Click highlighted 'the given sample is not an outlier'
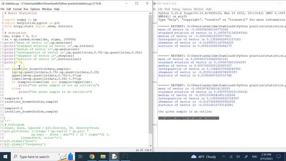The height and width of the screenshot is (161, 286). (189, 118)
